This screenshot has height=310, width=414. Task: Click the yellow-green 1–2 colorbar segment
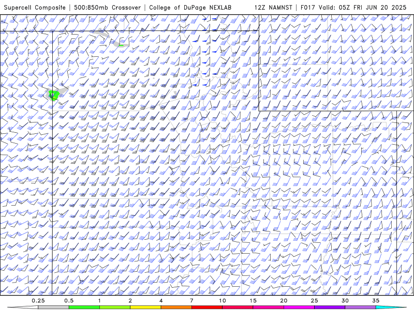(115, 307)
